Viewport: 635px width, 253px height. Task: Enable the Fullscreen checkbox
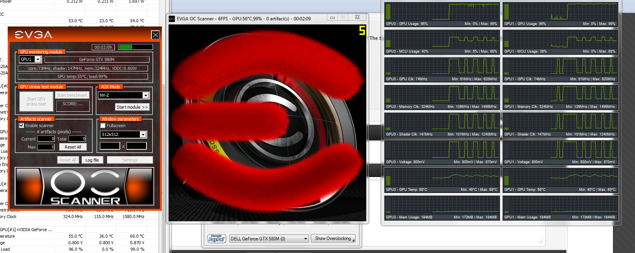(x=103, y=125)
